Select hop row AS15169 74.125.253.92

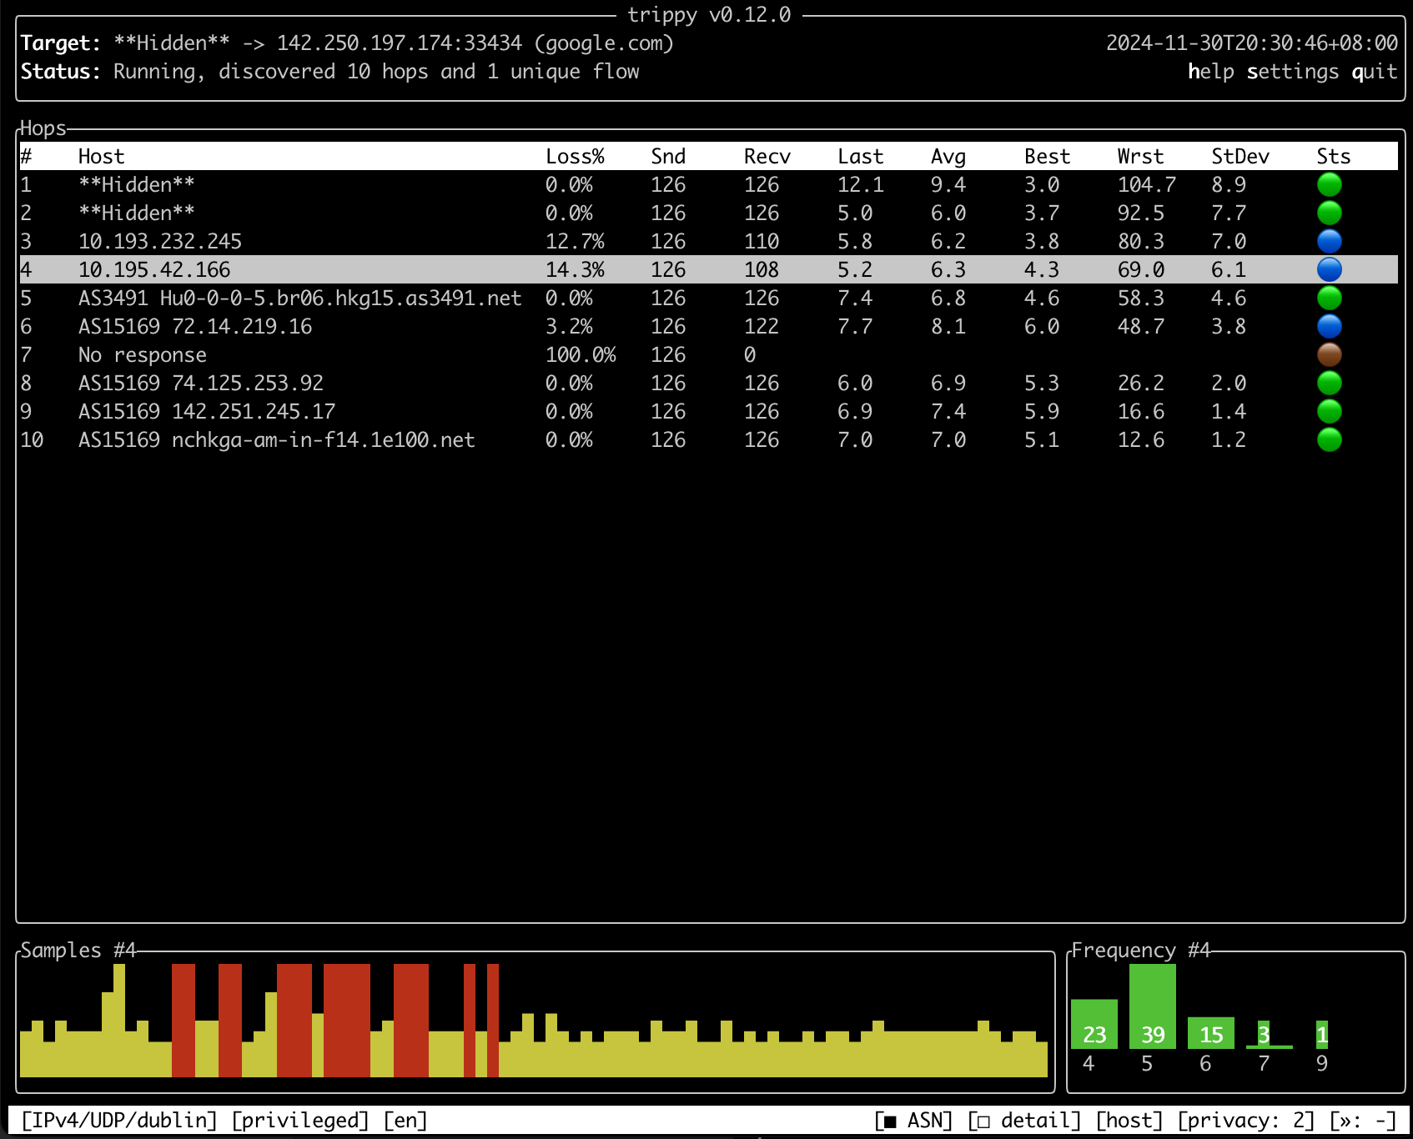pyautogui.click(x=708, y=383)
